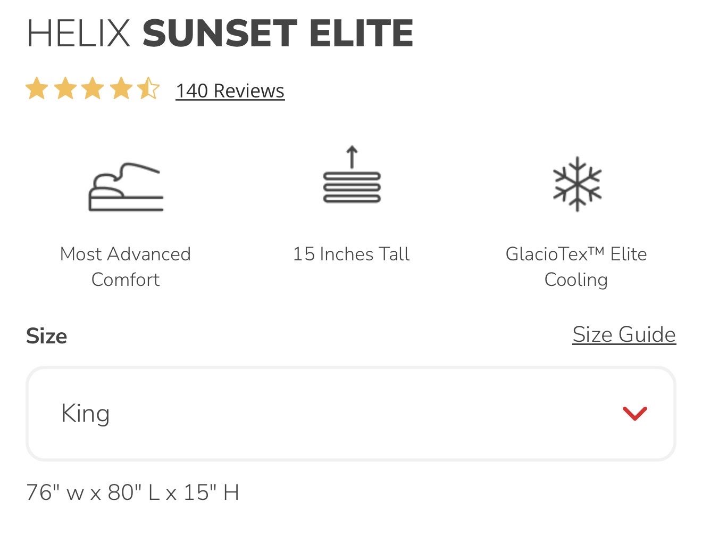This screenshot has height=534, width=702.
Task: Click the Most Advanced Comfort label
Action: click(126, 266)
